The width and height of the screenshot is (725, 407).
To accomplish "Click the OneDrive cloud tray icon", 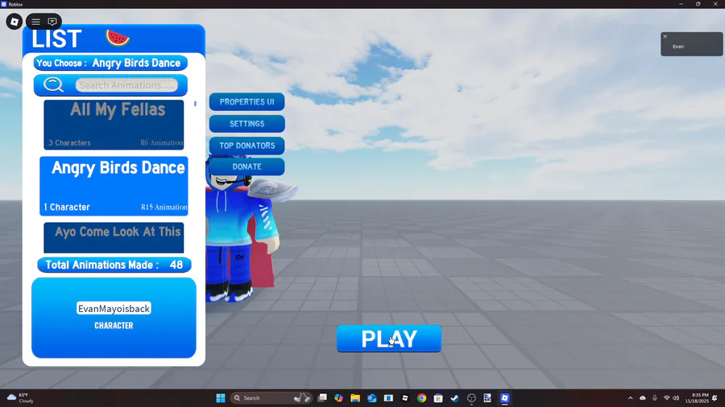I will coord(643,398).
